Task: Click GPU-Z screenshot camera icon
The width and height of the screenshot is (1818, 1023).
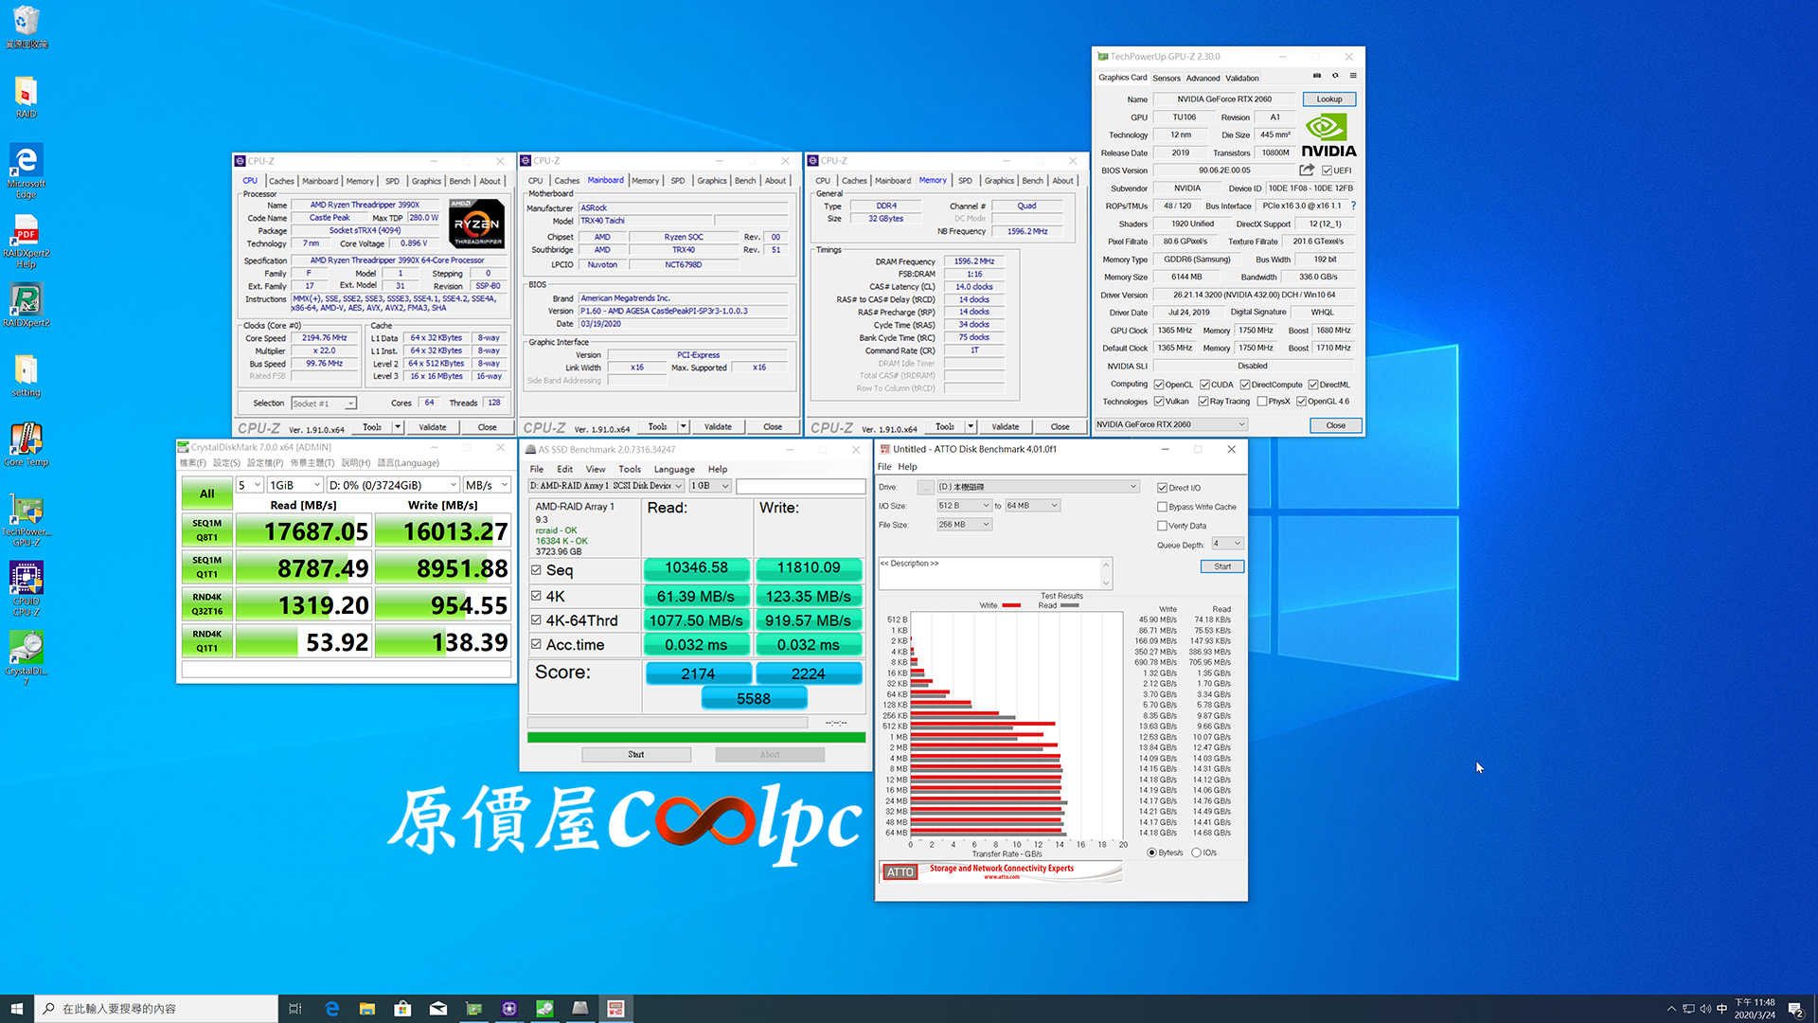Action: (x=1316, y=76)
